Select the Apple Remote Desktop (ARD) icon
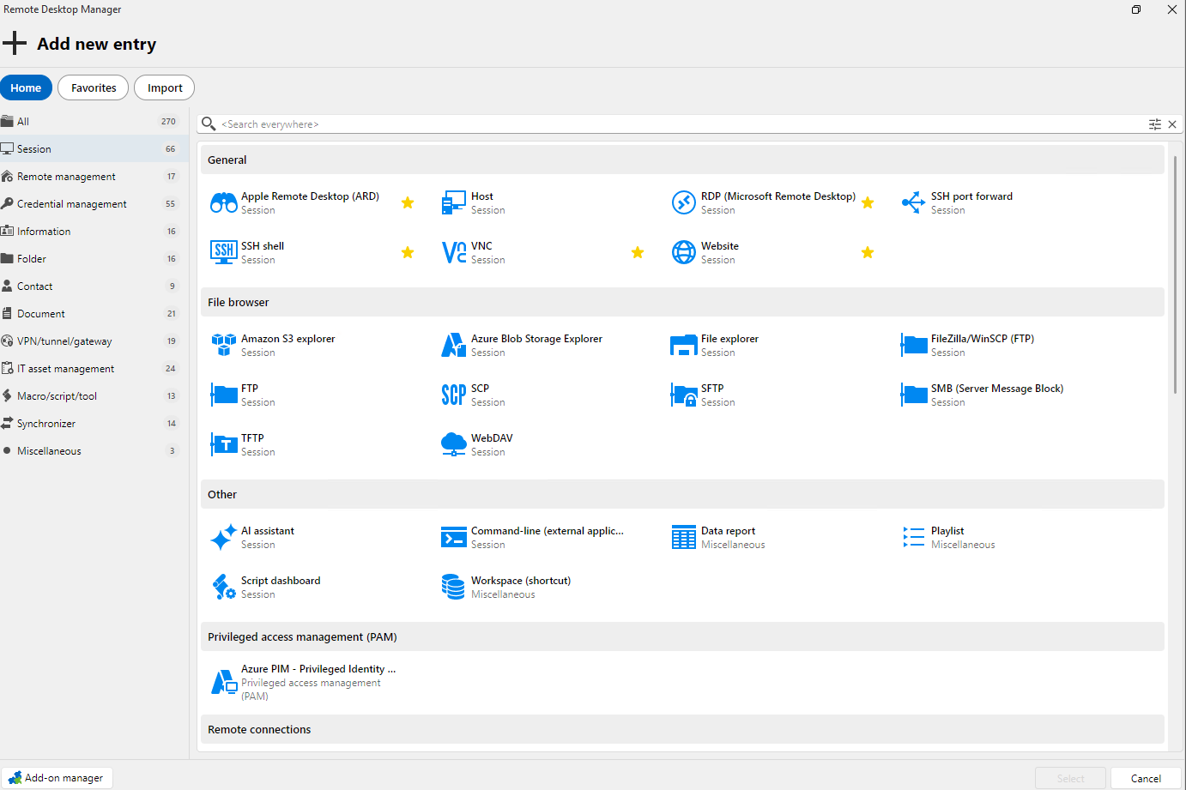 point(224,203)
